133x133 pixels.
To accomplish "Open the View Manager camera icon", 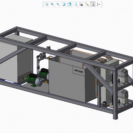I will (81, 4).
